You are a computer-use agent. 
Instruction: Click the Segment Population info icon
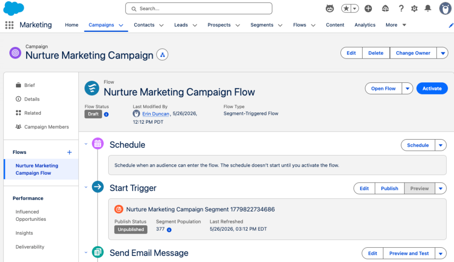(x=169, y=230)
